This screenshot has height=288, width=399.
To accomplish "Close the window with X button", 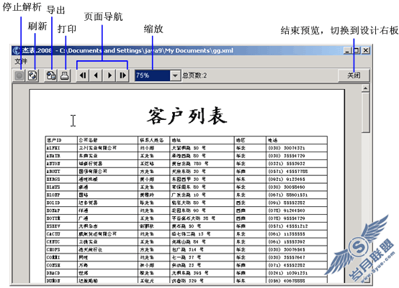I will [x=366, y=50].
